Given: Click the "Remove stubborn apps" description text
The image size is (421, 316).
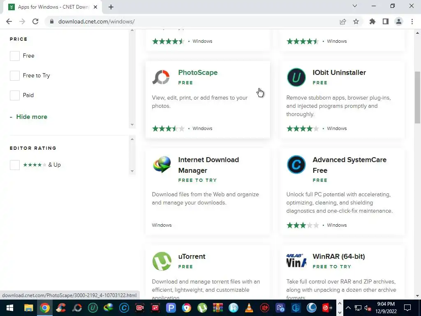Looking at the screenshot, I should [338, 106].
